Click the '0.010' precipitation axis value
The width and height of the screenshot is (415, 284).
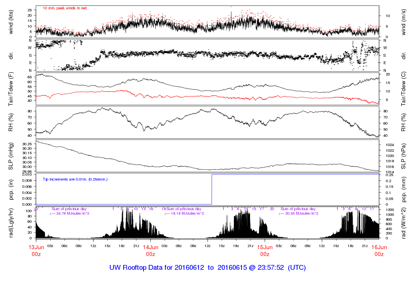[x=27, y=174]
